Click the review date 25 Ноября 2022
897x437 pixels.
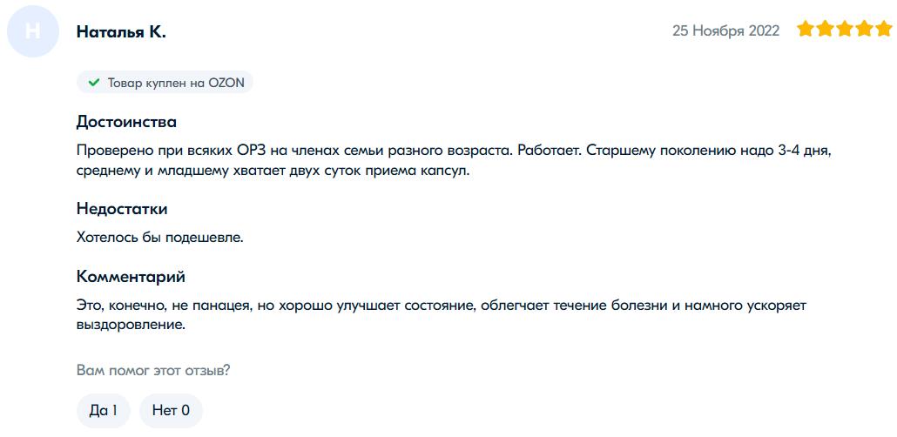725,31
